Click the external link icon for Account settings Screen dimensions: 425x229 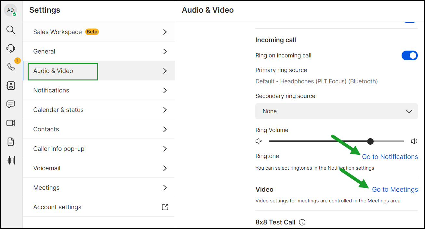(x=165, y=207)
